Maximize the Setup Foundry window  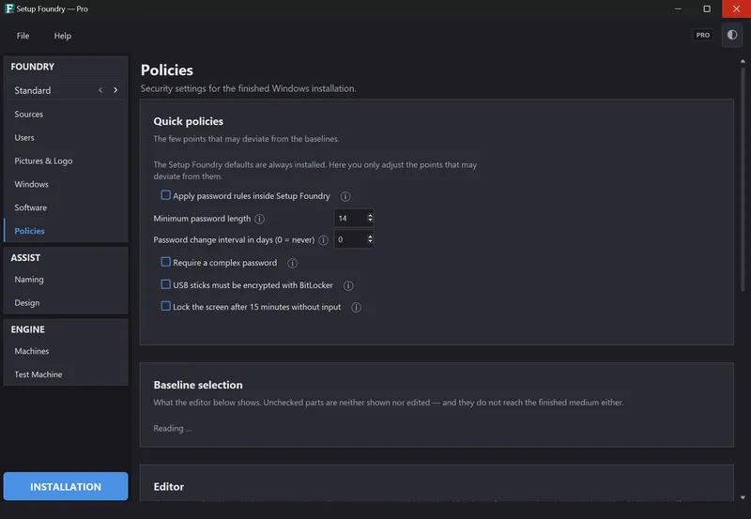pos(707,8)
